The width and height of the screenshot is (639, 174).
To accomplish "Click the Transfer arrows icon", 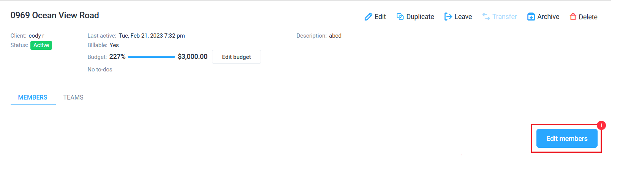I will (x=486, y=16).
